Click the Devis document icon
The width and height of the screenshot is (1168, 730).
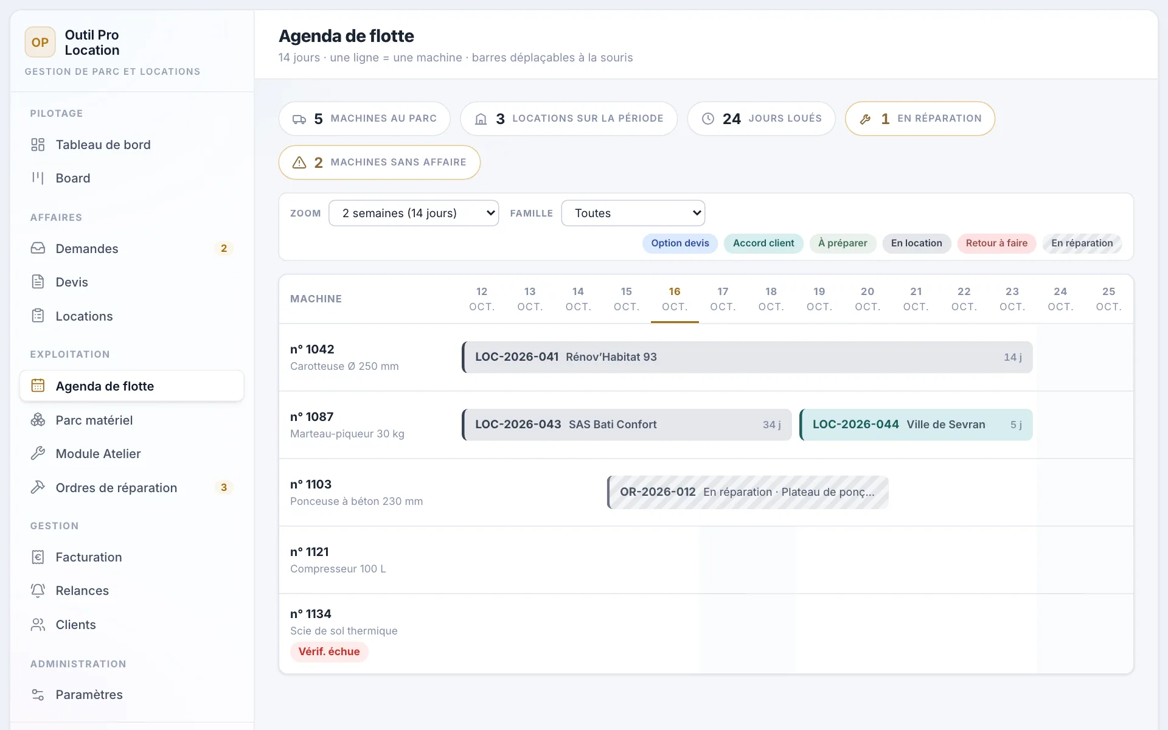click(x=38, y=282)
